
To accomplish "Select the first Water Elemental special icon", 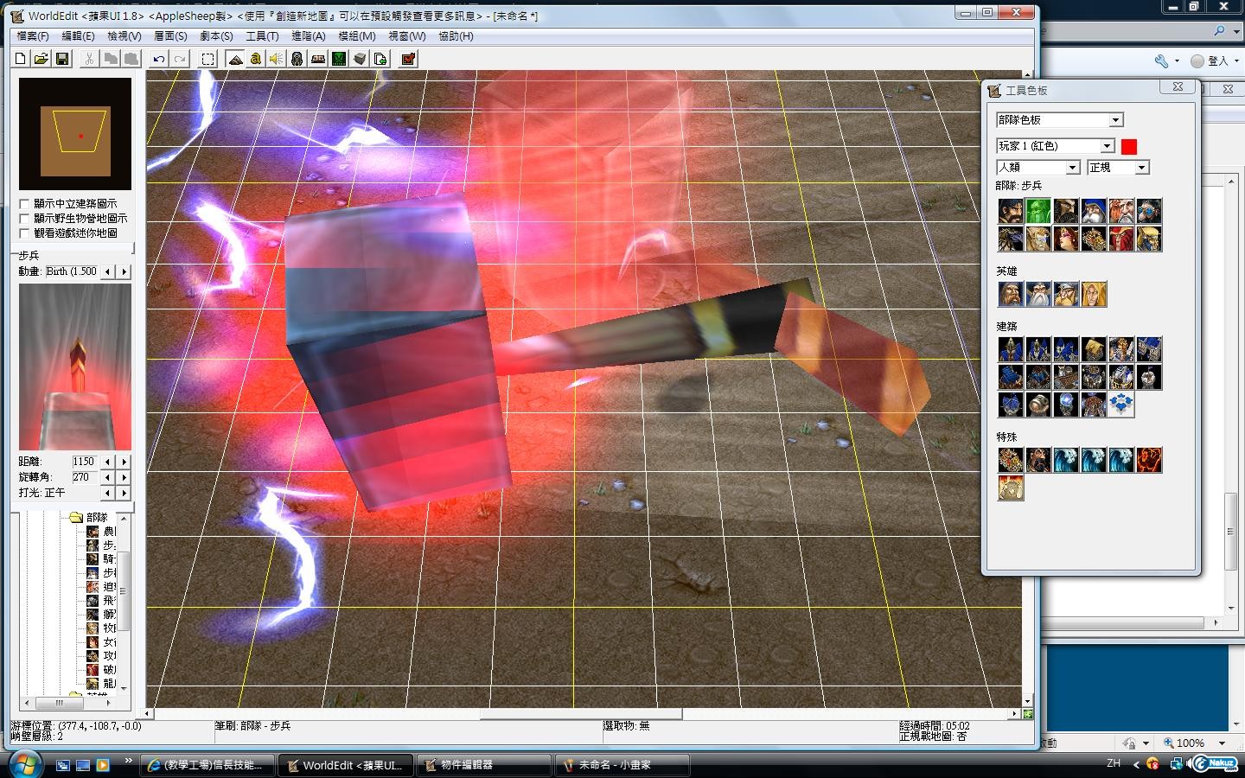I will 1066,460.
